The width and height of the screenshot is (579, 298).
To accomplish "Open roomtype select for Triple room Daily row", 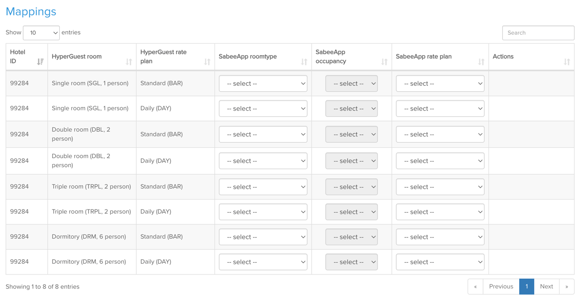I will point(263,212).
